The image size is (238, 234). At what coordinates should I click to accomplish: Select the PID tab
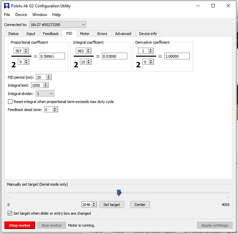tap(69, 33)
